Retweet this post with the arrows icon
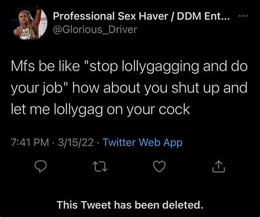This screenshot has width=260, height=217. [100, 167]
